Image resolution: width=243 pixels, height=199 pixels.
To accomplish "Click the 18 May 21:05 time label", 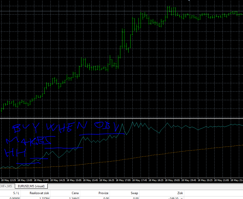I will coord(221,180).
